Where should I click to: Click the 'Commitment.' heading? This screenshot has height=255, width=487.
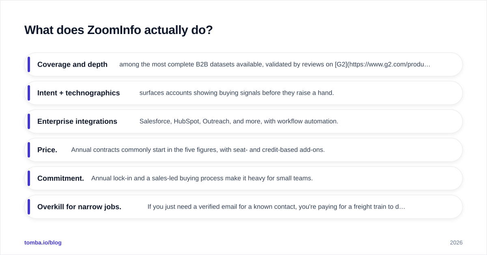pyautogui.click(x=60, y=178)
